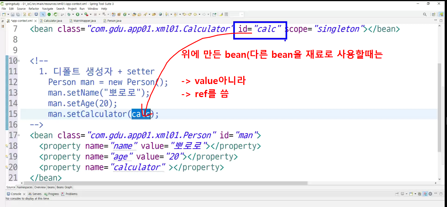Close the app-context.xml editor tab
This screenshot has height=207, width=447.
tap(36, 21)
